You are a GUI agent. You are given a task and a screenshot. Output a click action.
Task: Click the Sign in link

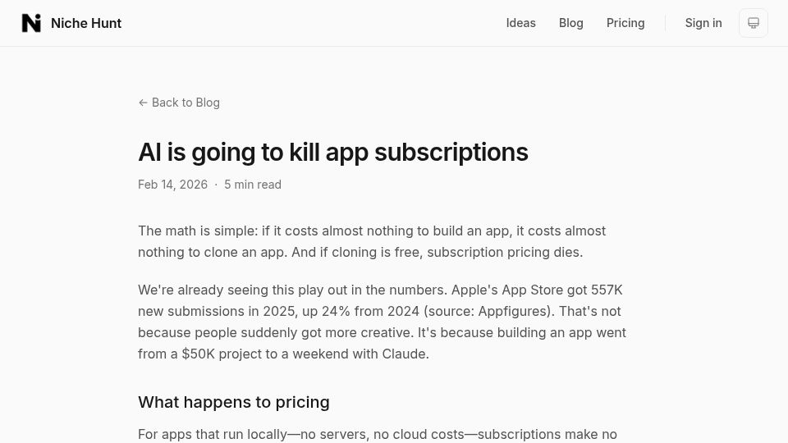pyautogui.click(x=703, y=23)
